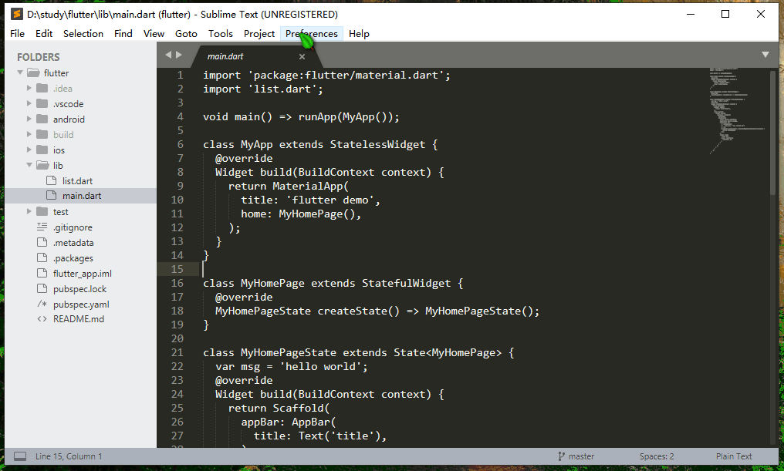Click the FOLDERS sidebar heading
Image resolution: width=784 pixels, height=471 pixels.
(38, 57)
